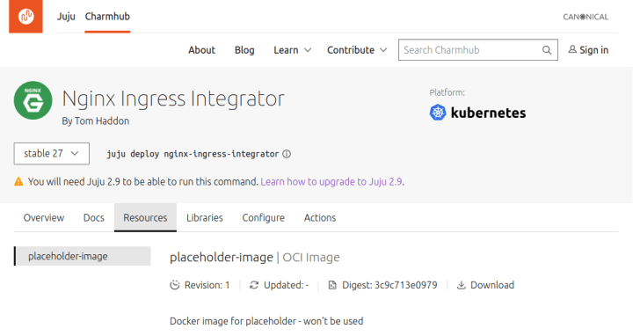This screenshot has height=336, width=633.
Task: Click the Sign in link
Action: point(588,50)
